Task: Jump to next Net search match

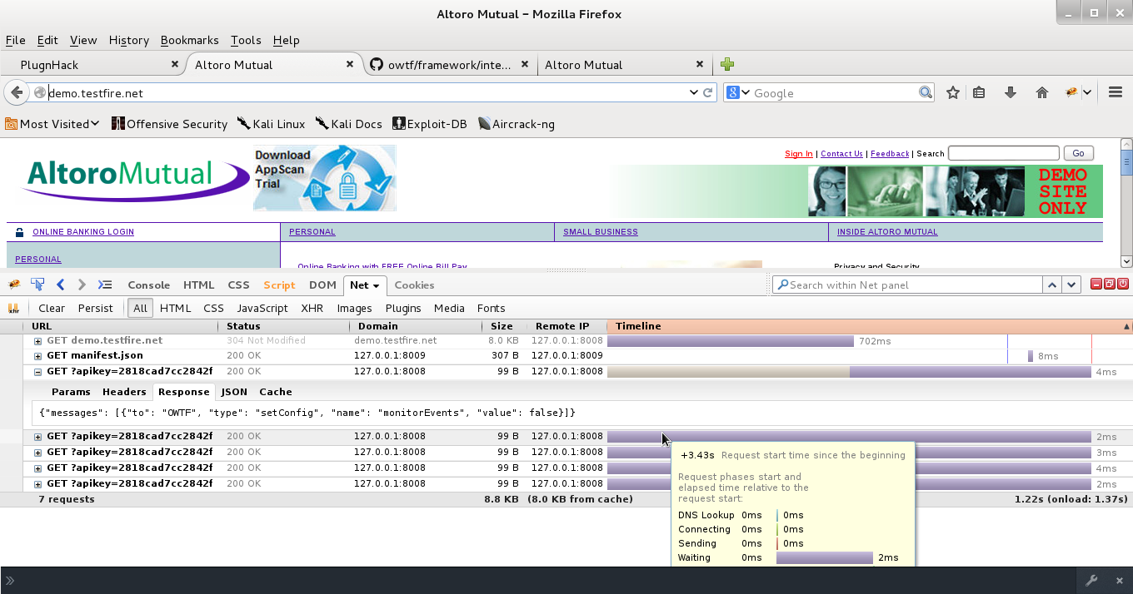Action: pyautogui.click(x=1072, y=285)
